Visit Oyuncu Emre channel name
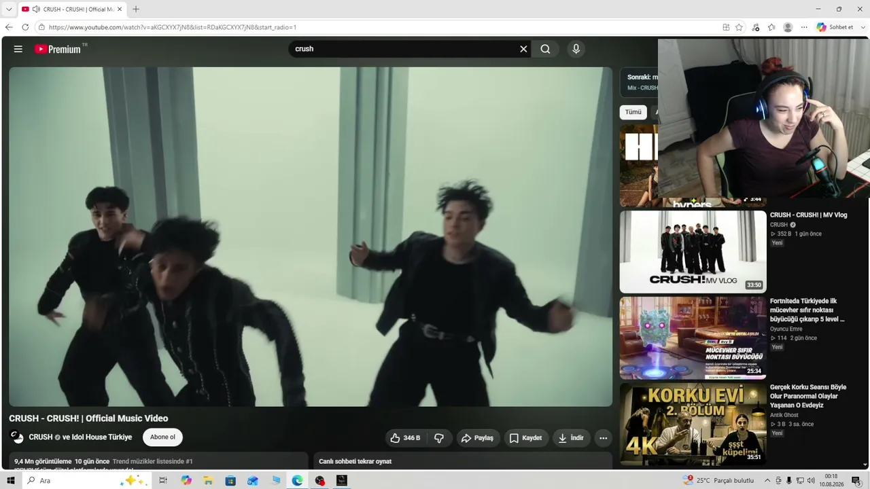The width and height of the screenshot is (870, 489). pyautogui.click(x=786, y=329)
